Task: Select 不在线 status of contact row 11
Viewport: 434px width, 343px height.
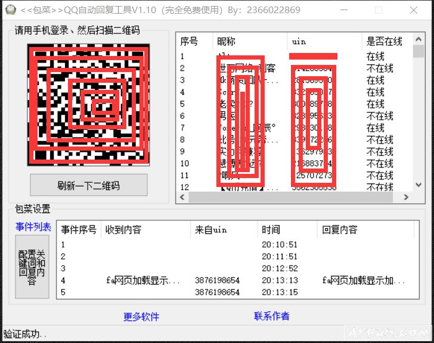Action: pyautogui.click(x=380, y=175)
